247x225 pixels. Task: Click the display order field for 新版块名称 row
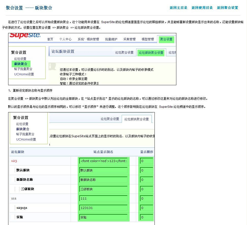click(147, 180)
